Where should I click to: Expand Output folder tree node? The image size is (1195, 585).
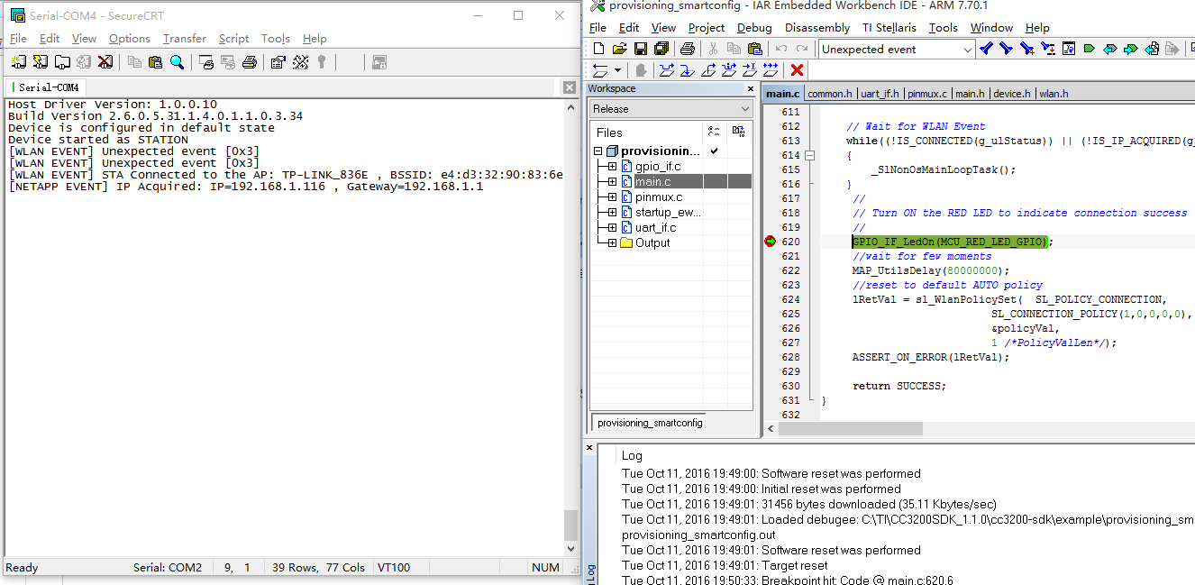tap(612, 243)
